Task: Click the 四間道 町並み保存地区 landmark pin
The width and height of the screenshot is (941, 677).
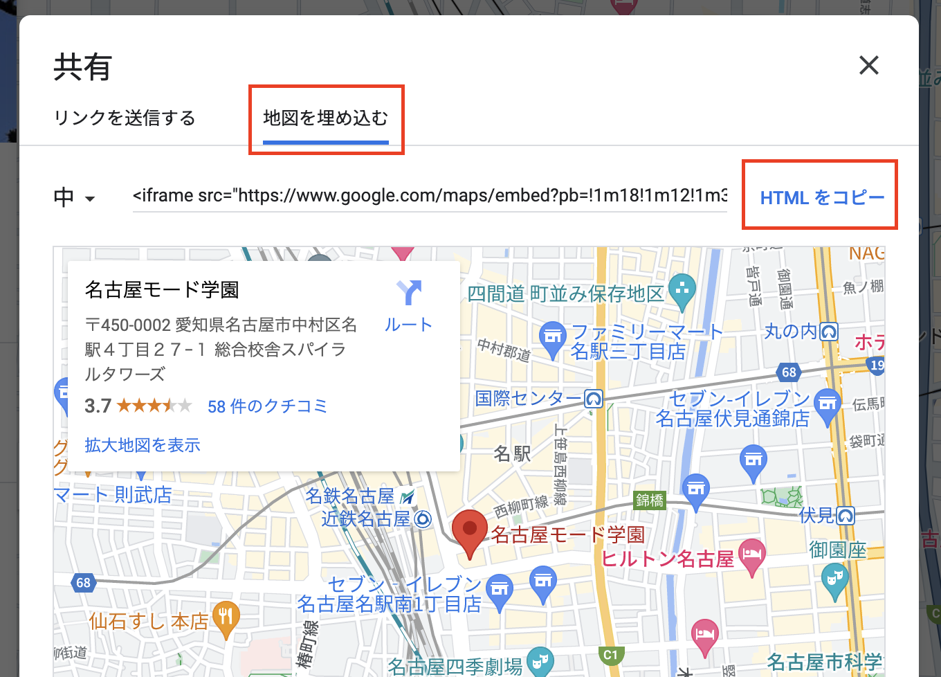Action: [x=682, y=291]
